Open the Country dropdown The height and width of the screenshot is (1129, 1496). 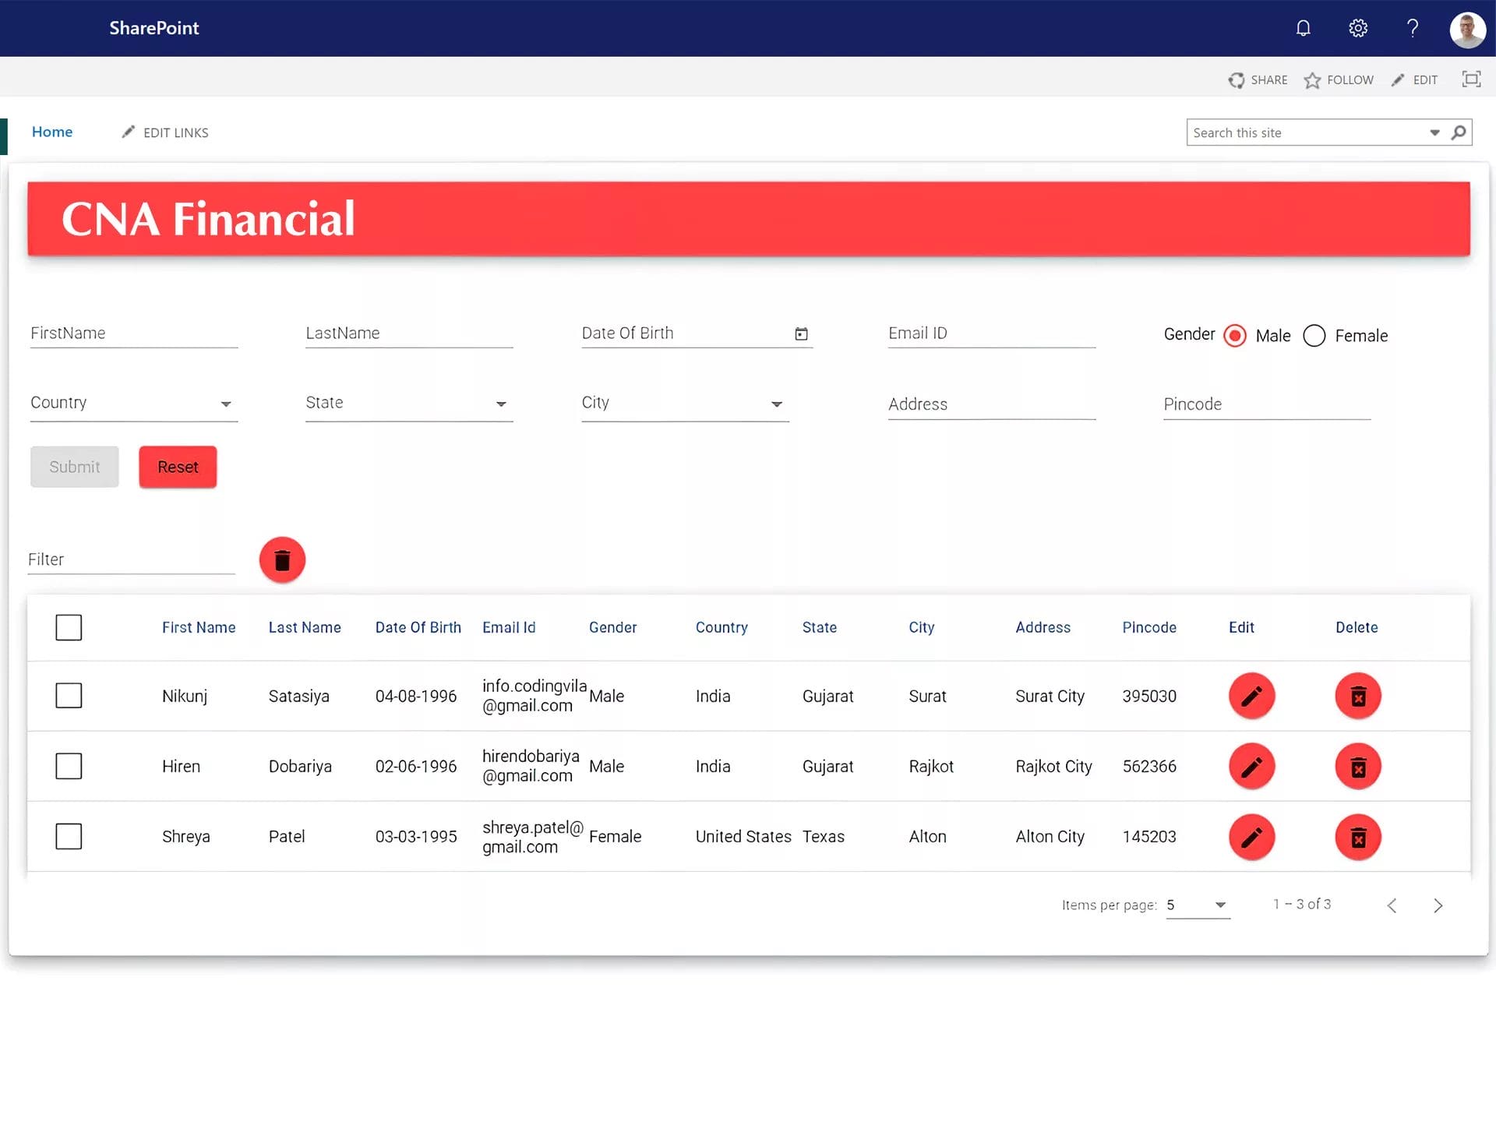(x=226, y=404)
